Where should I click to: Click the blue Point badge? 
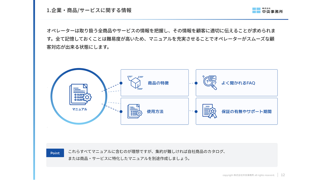[55, 153]
